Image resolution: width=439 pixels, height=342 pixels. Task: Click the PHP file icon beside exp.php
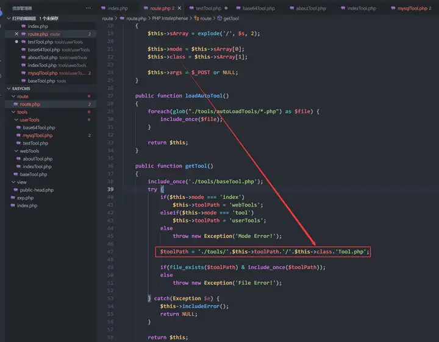tap(13, 198)
